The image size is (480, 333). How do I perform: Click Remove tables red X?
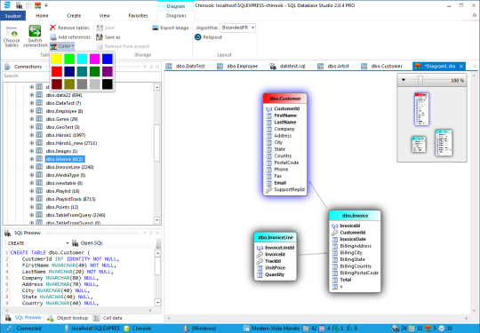[52, 28]
